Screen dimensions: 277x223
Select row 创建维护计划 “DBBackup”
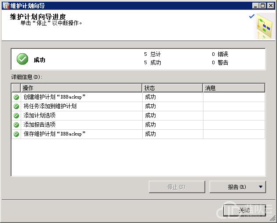pos(138,97)
